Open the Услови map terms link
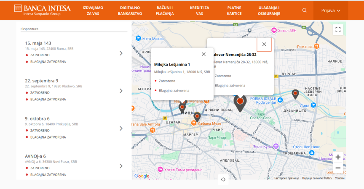Screen dimensions: 364x189 (x=340, y=178)
